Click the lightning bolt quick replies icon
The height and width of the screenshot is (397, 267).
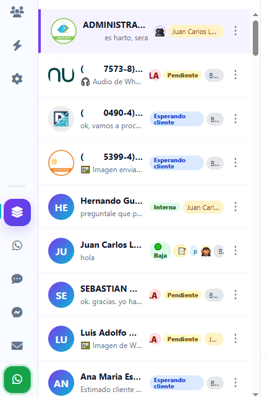tap(17, 45)
